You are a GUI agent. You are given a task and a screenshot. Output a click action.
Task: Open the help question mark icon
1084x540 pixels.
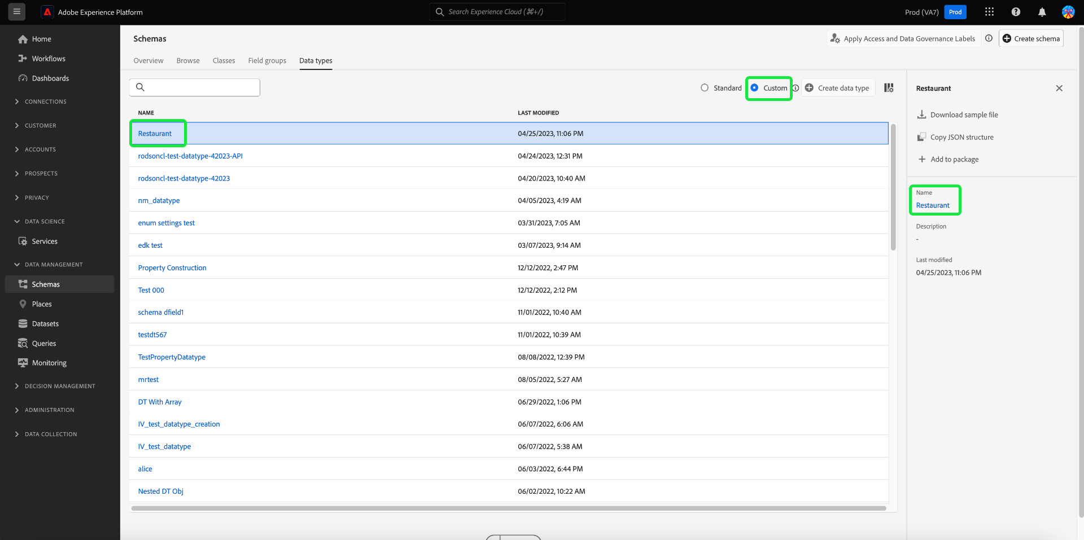coord(1016,12)
